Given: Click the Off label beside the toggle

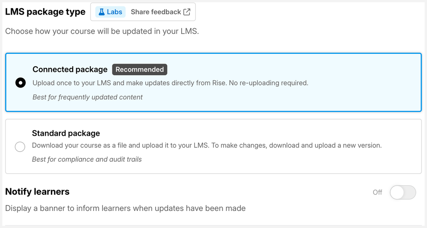Looking at the screenshot, I should (x=377, y=193).
